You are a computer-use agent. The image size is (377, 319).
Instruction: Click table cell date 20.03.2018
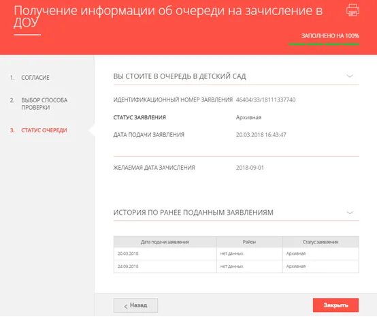(128, 254)
